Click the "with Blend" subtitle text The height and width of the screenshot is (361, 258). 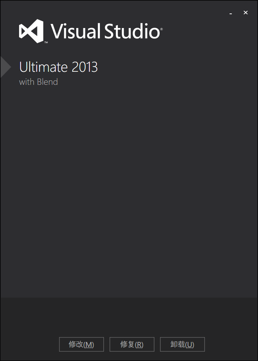(x=39, y=82)
